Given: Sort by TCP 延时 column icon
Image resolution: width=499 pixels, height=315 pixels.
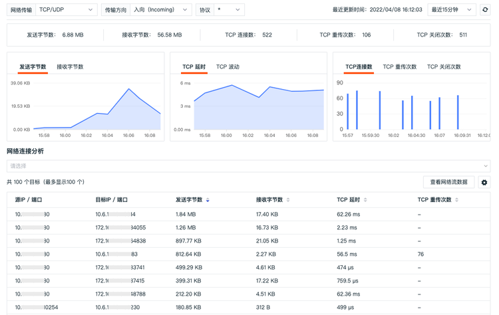Looking at the screenshot, I should click(x=365, y=200).
